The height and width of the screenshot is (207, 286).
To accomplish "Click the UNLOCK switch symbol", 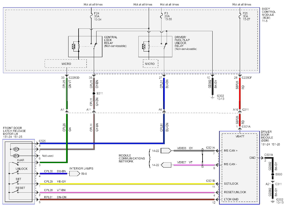I will point(15,173).
